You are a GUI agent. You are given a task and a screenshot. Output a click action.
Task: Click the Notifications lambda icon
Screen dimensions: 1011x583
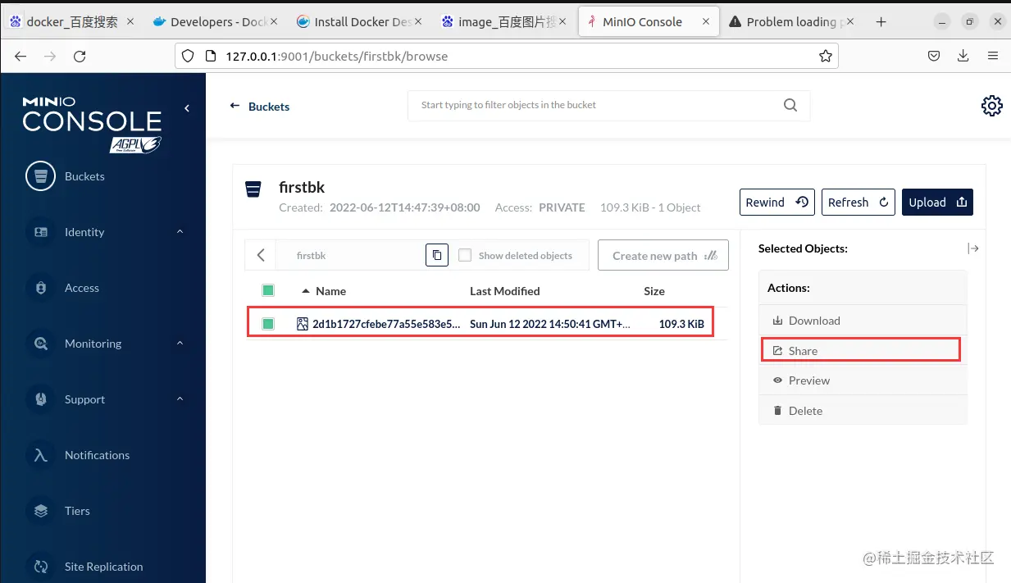(40, 455)
